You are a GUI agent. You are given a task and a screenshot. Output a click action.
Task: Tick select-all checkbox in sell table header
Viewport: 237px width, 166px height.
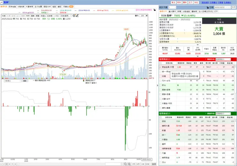pyautogui.click(x=160, y=117)
